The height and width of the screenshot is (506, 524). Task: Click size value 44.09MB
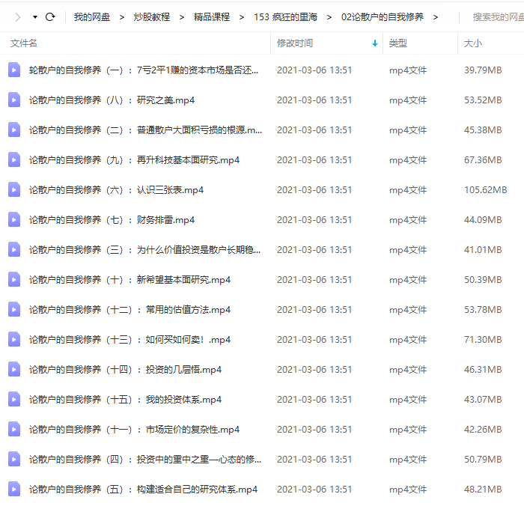coord(483,220)
